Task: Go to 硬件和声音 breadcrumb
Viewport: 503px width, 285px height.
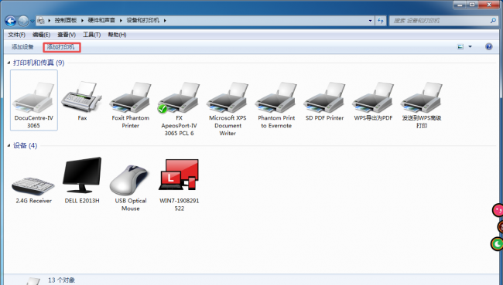Action: coord(101,21)
